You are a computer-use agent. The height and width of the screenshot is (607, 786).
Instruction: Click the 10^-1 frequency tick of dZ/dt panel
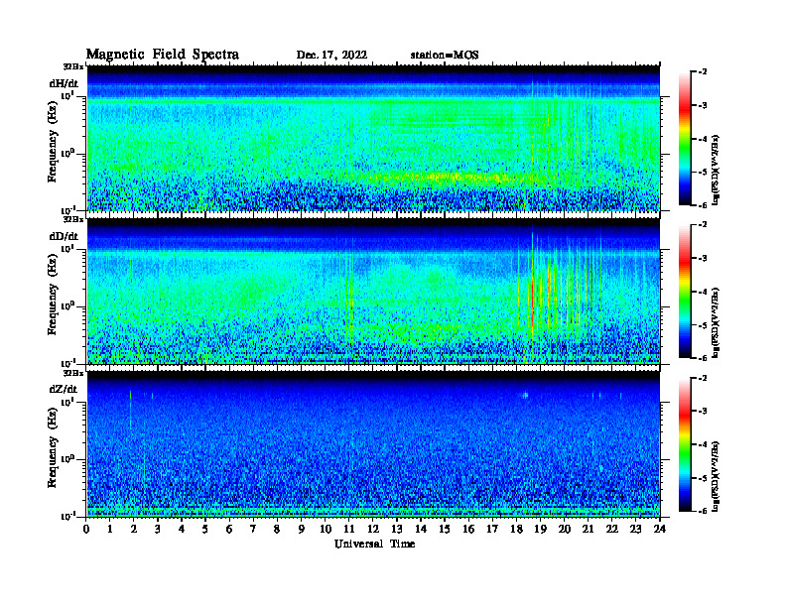[68, 516]
